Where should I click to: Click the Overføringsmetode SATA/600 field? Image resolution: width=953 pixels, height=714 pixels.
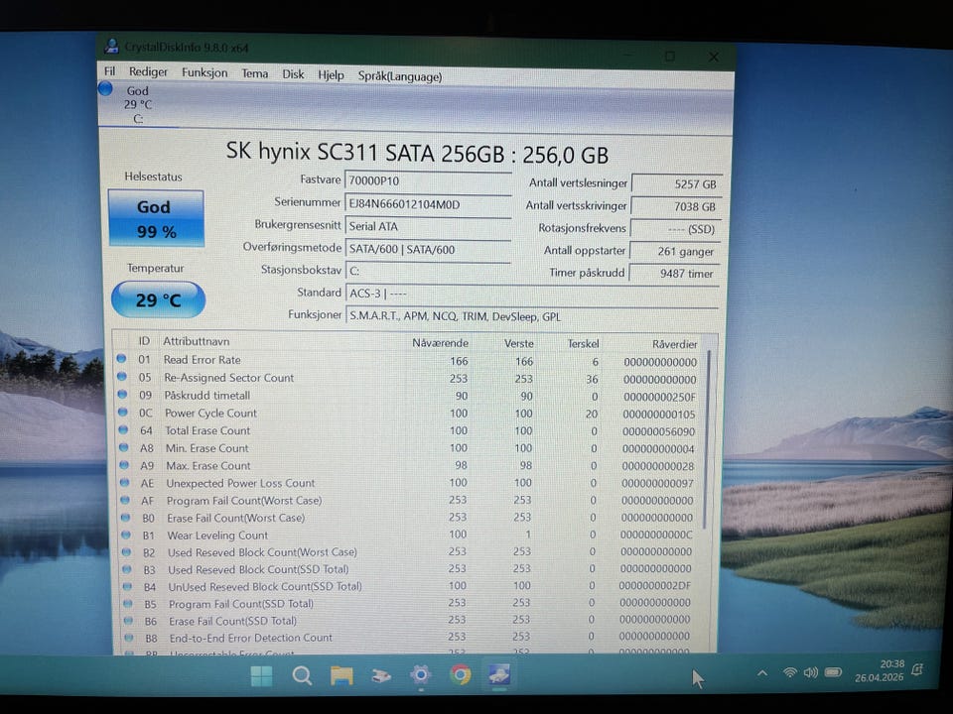(x=428, y=249)
